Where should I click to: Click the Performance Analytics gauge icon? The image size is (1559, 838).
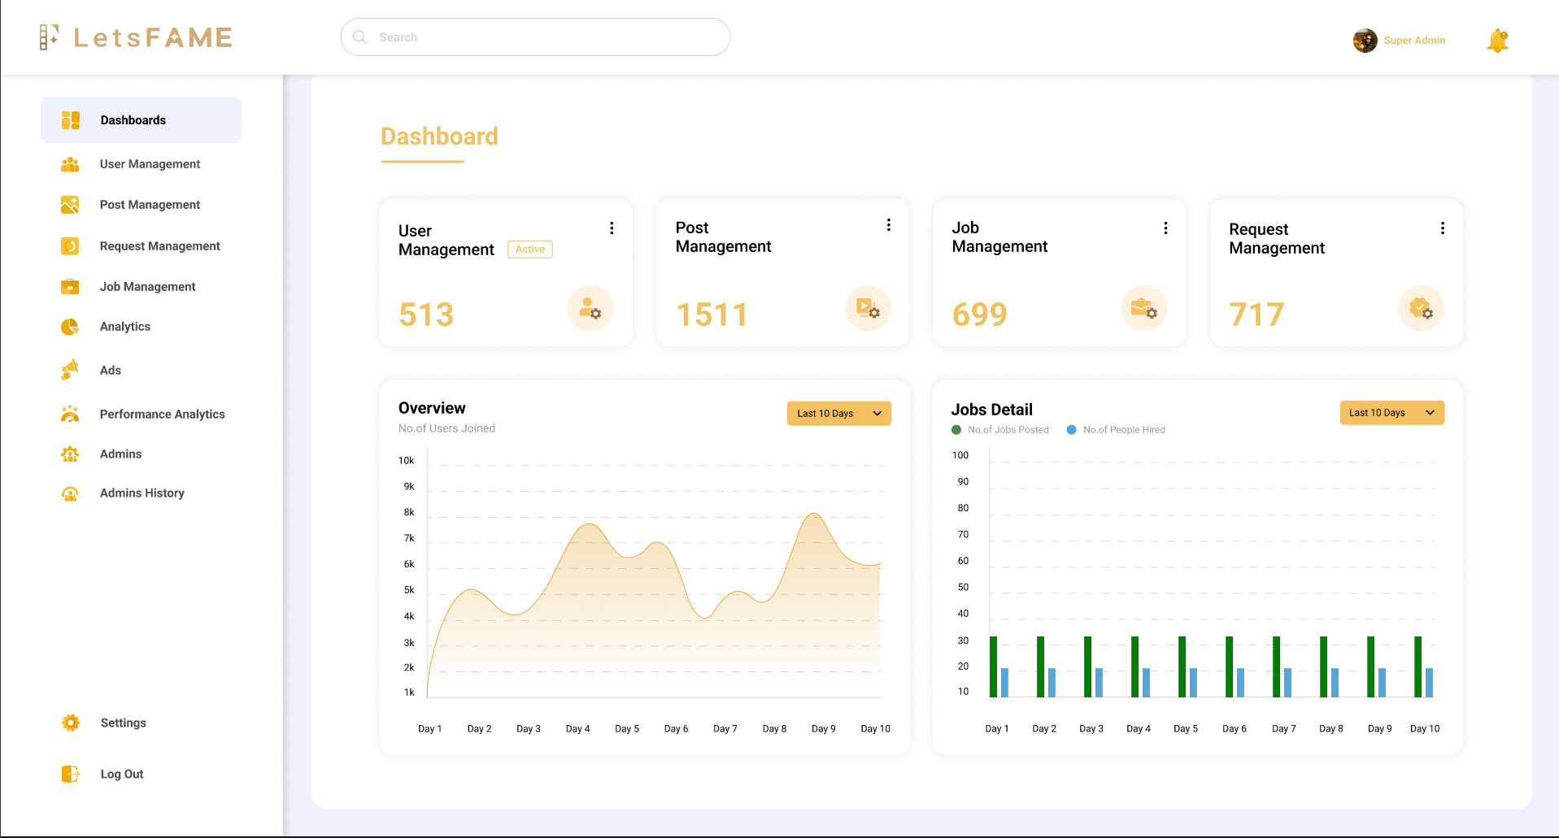pos(70,414)
